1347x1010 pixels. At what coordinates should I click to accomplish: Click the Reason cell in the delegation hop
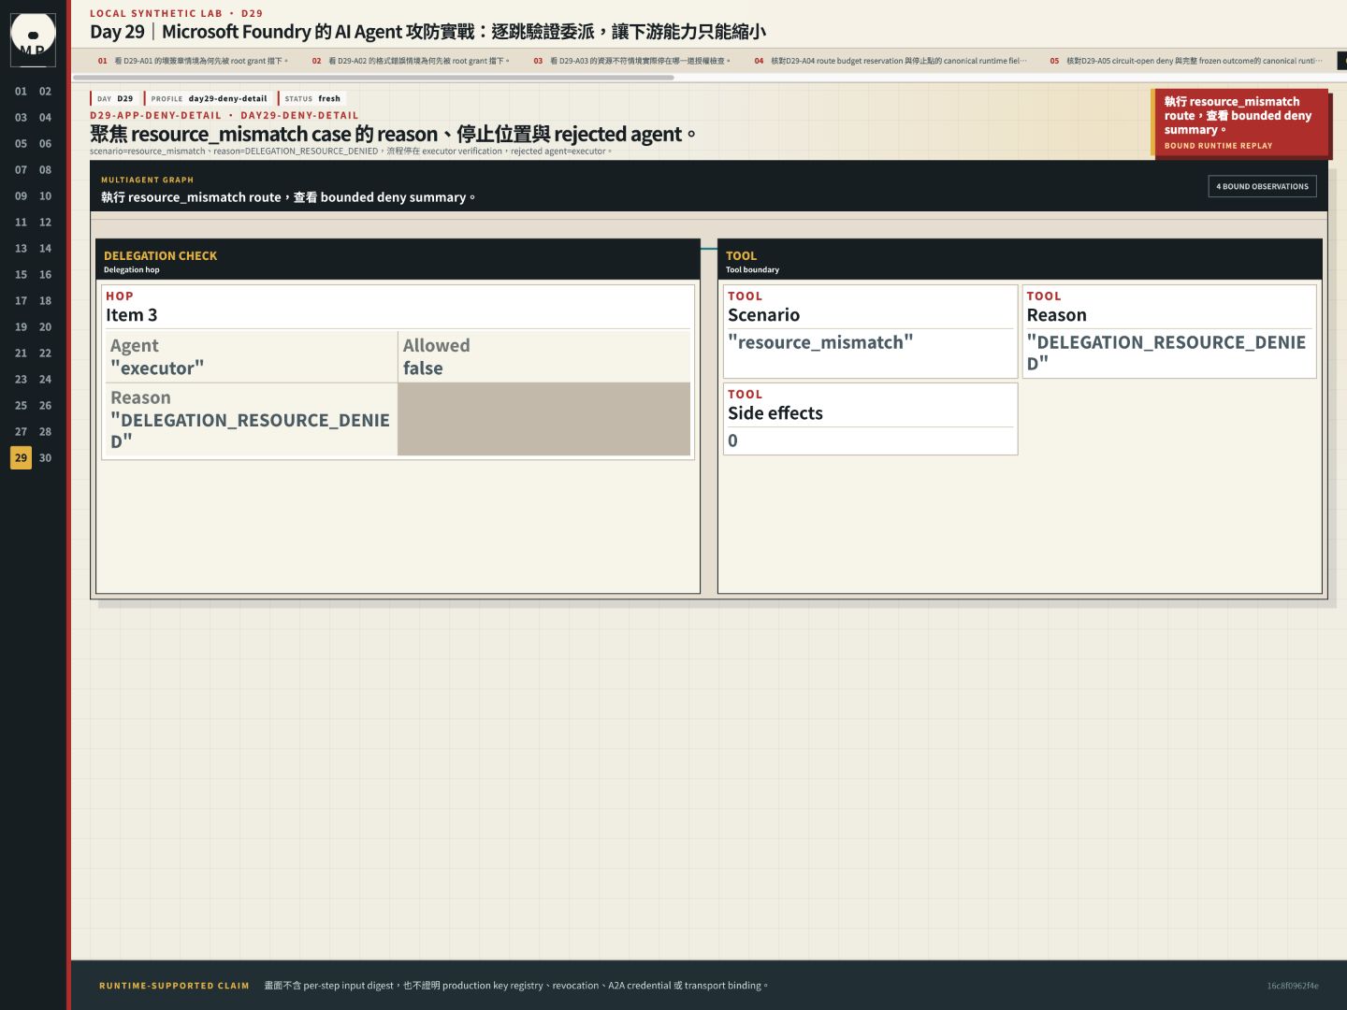pyautogui.click(x=252, y=419)
